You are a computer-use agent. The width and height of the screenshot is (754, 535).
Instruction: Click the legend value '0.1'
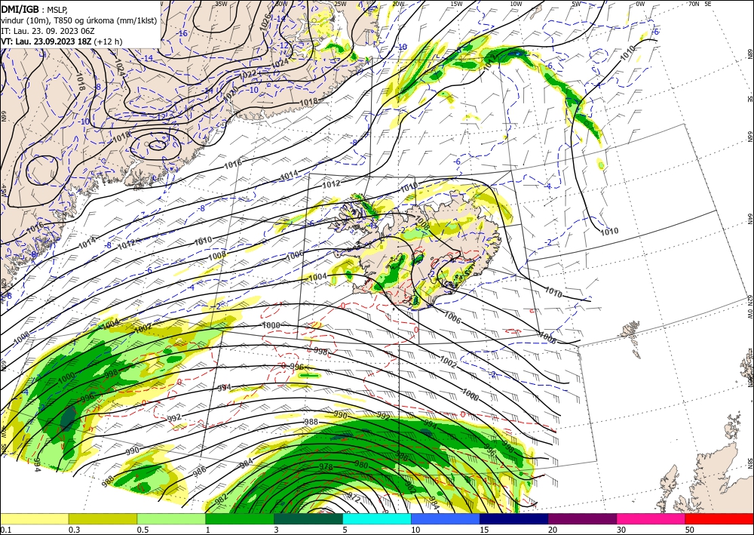(5, 530)
